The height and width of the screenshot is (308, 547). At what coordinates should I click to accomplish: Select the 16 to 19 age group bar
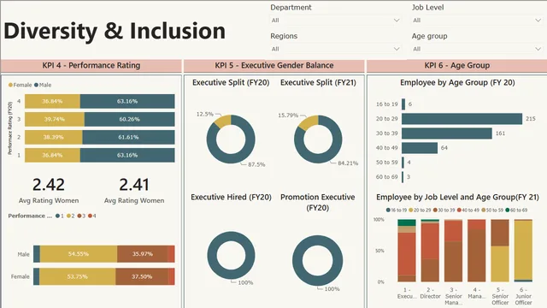pyautogui.click(x=403, y=104)
